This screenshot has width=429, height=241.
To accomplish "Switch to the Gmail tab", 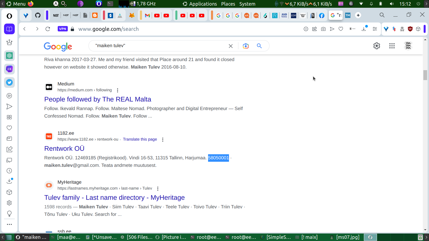I will [147, 15].
